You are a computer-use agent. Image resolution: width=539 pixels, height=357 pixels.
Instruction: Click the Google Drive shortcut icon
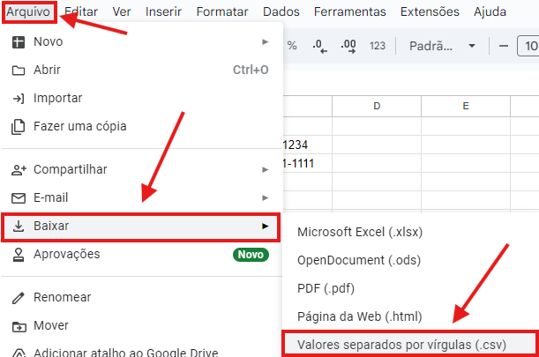pos(19,353)
